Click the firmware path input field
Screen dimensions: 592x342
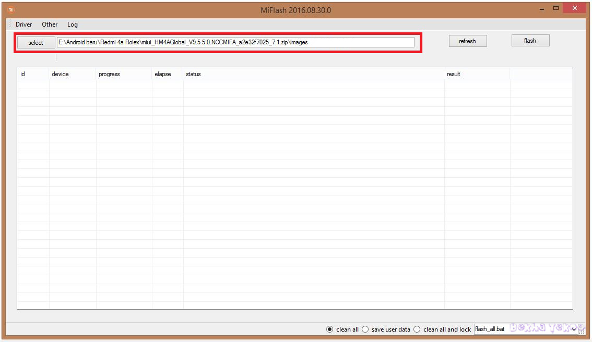235,42
